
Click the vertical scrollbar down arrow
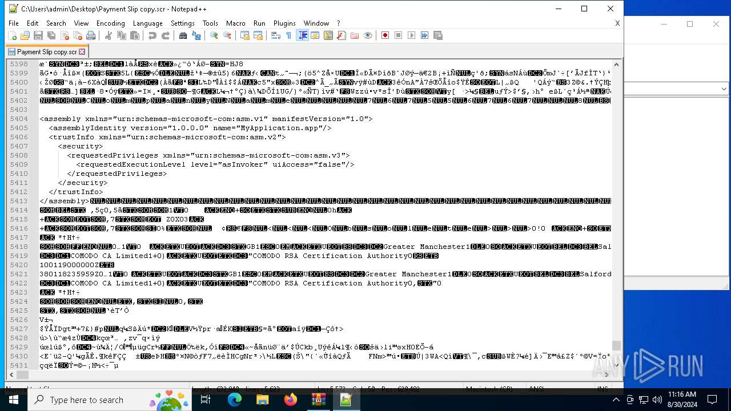[x=616, y=365]
